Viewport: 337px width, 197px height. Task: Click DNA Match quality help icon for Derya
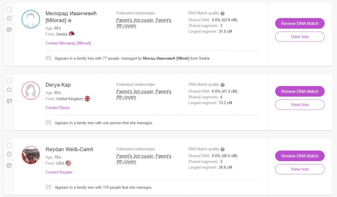(x=222, y=85)
